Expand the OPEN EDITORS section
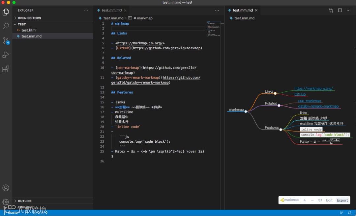 pos(29,18)
